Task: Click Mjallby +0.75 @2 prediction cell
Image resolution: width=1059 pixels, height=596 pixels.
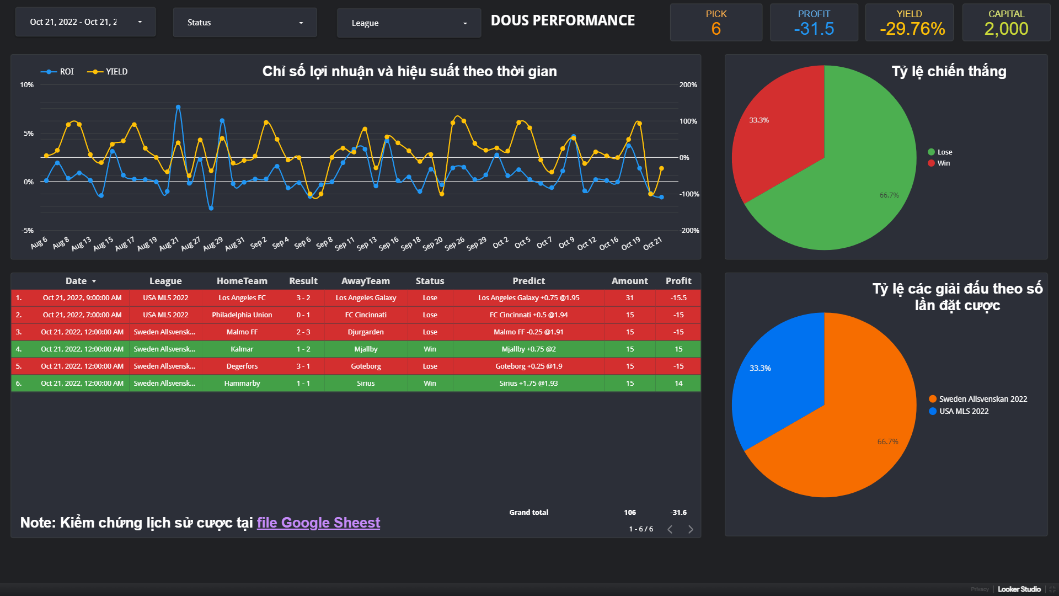Action: [x=528, y=349]
